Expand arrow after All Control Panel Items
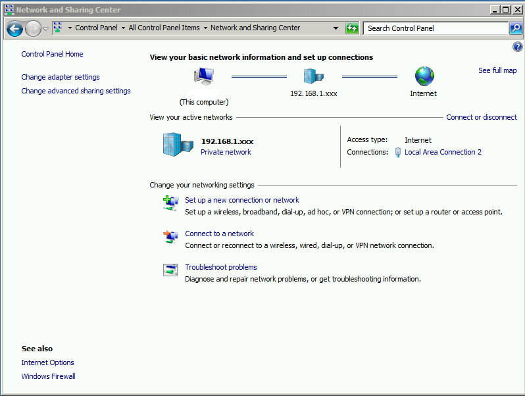Screen dimensions: 525x396 pyautogui.click(x=205, y=28)
